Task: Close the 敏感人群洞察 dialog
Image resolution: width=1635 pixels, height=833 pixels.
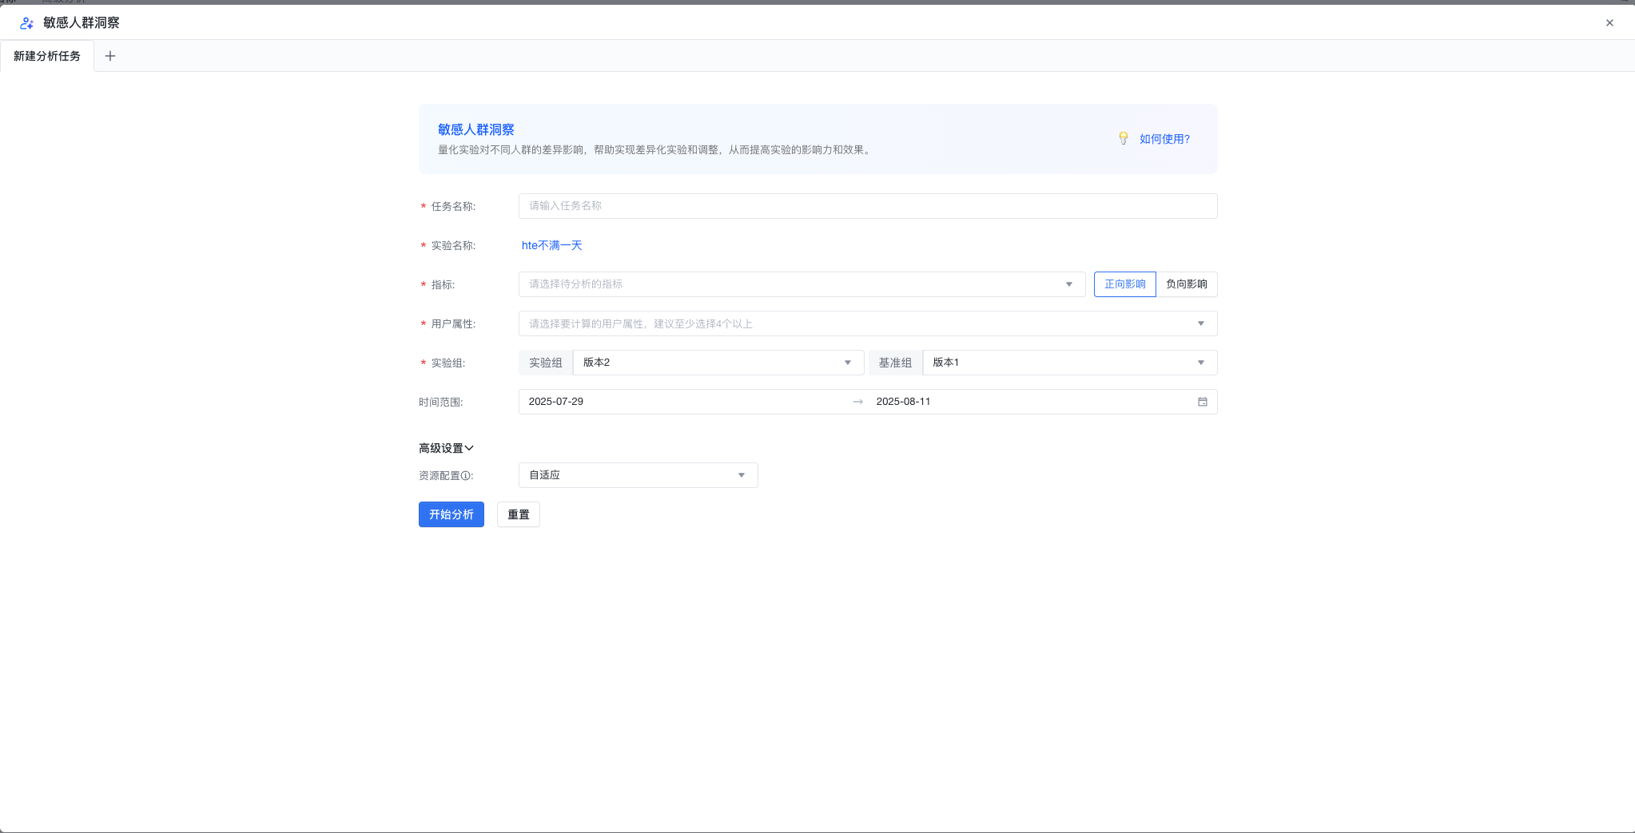Action: point(1609,23)
